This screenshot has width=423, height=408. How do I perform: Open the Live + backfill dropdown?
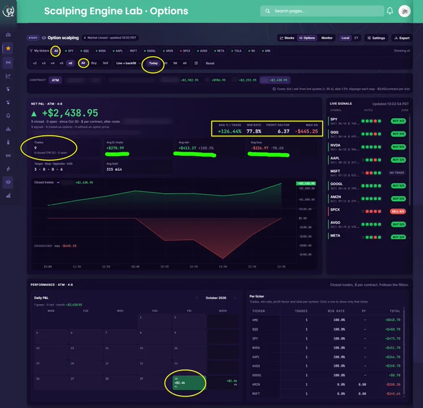tap(128, 63)
